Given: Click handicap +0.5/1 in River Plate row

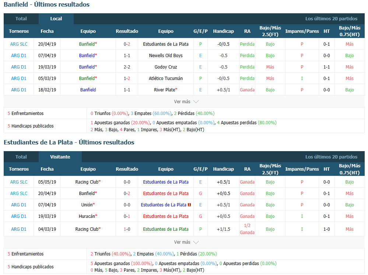Looking at the screenshot, I should tap(224, 90).
